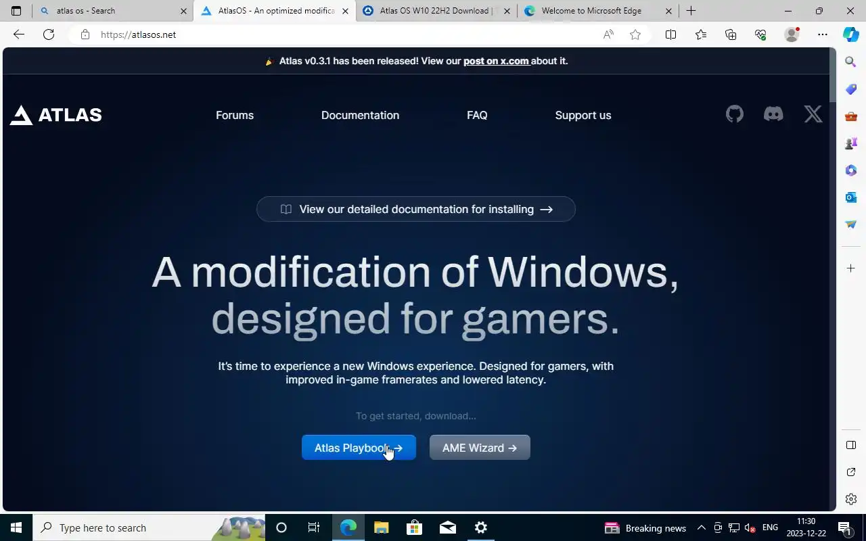The image size is (866, 541).
Task: Click the ATLAS logo in the header
Action: [x=55, y=115]
